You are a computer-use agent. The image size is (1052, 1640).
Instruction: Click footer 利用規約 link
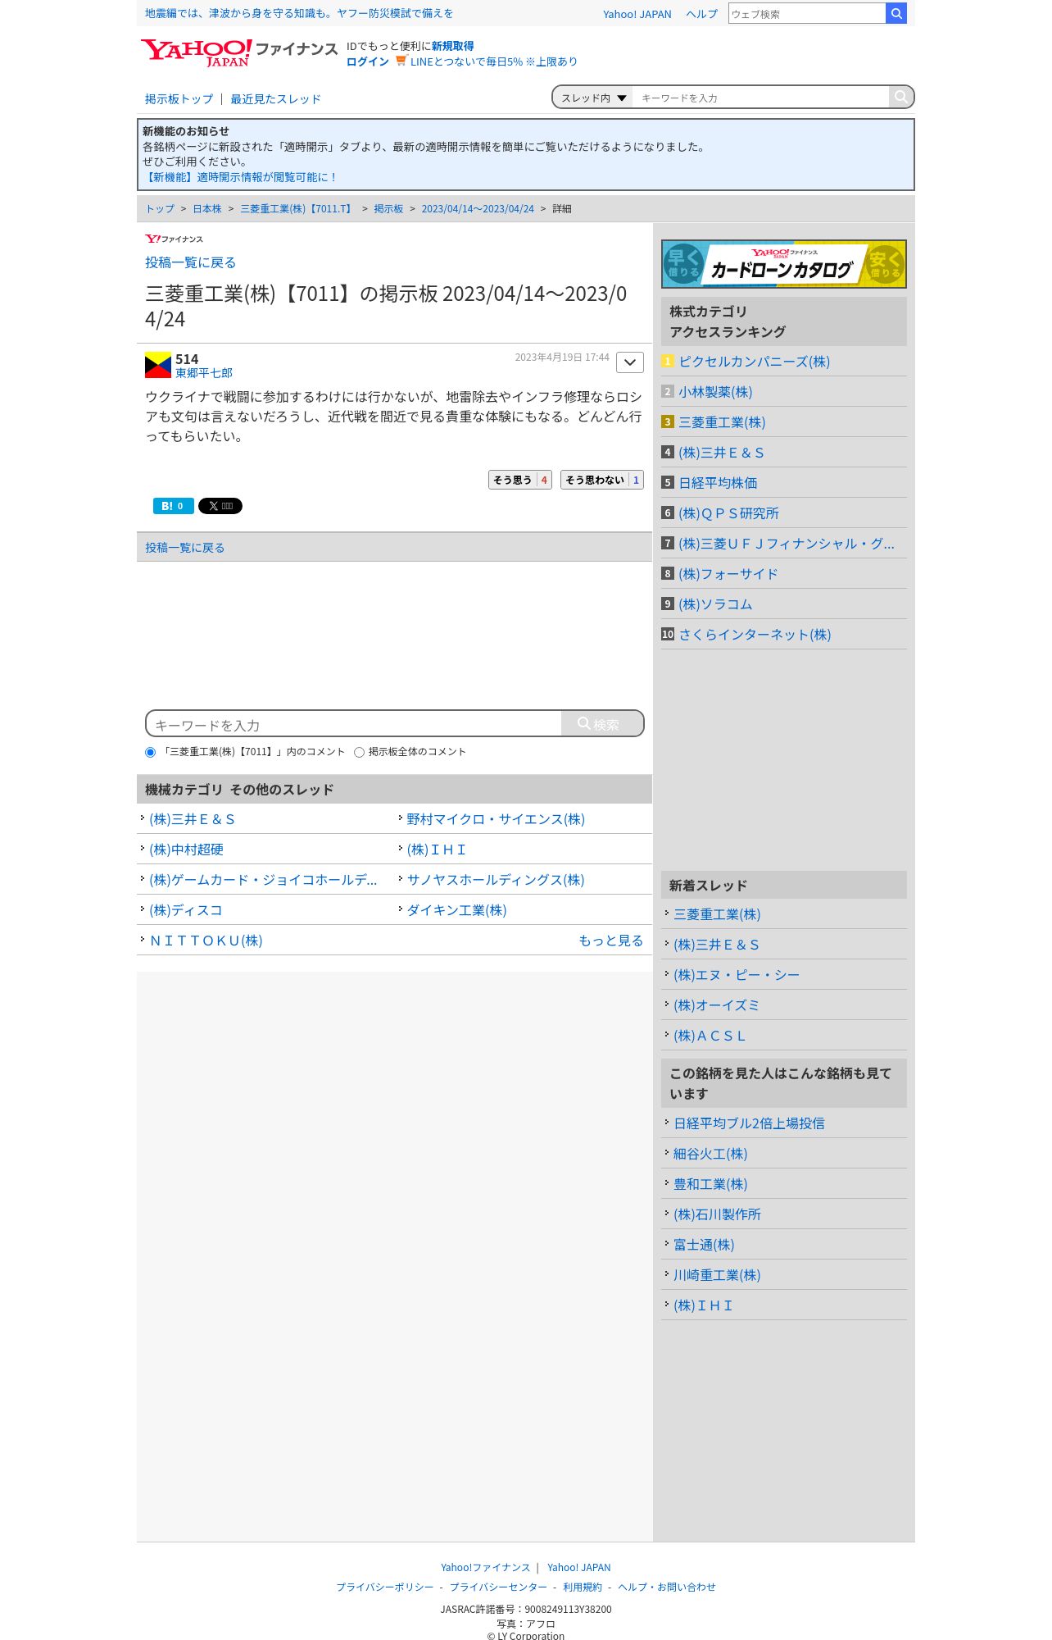[583, 1588]
